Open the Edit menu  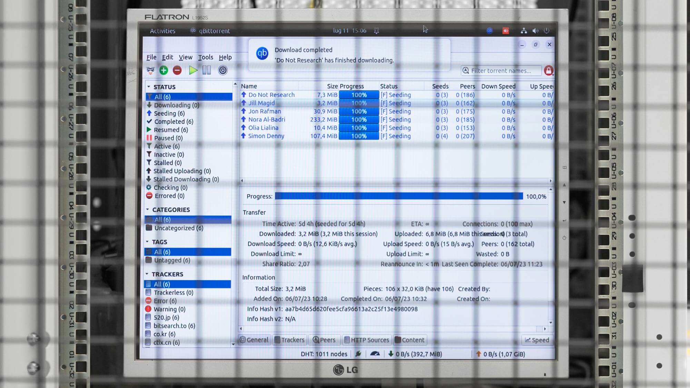click(x=167, y=57)
